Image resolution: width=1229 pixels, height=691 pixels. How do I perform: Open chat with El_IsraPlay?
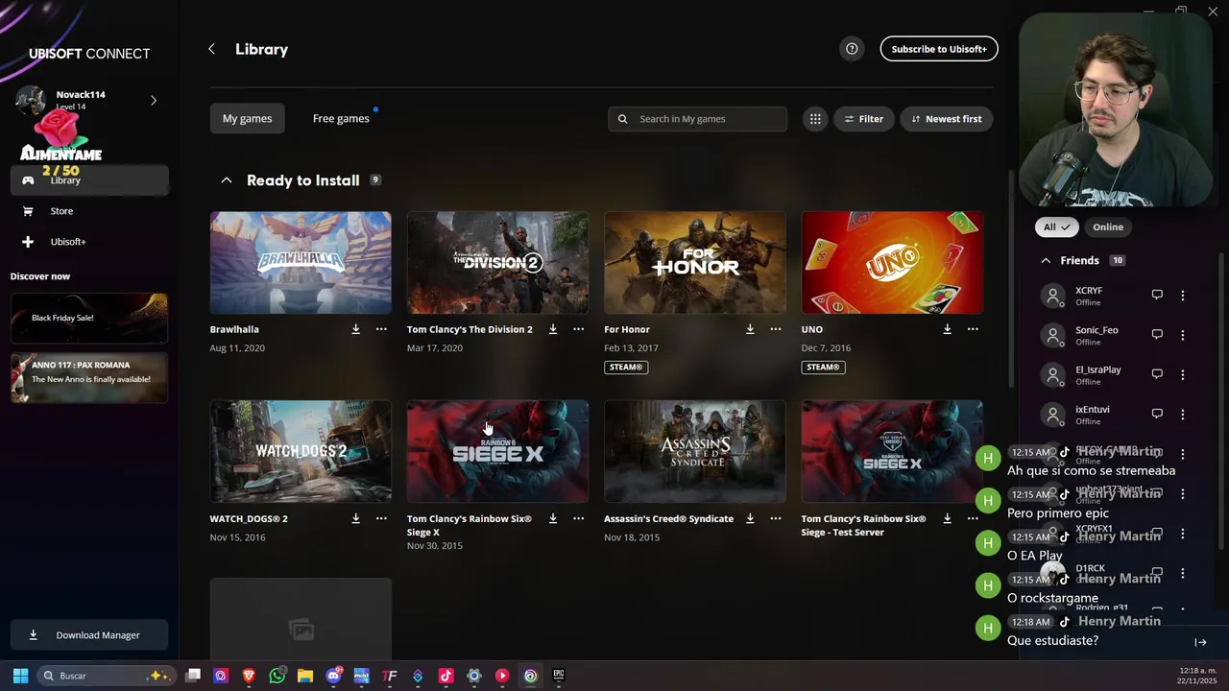pos(1157,374)
